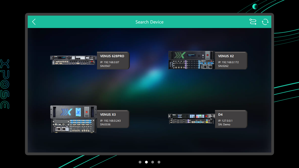Viewport: 299px width, 168px height.
Task: Click the SN:0262 serial number
Action: pyautogui.click(x=223, y=66)
